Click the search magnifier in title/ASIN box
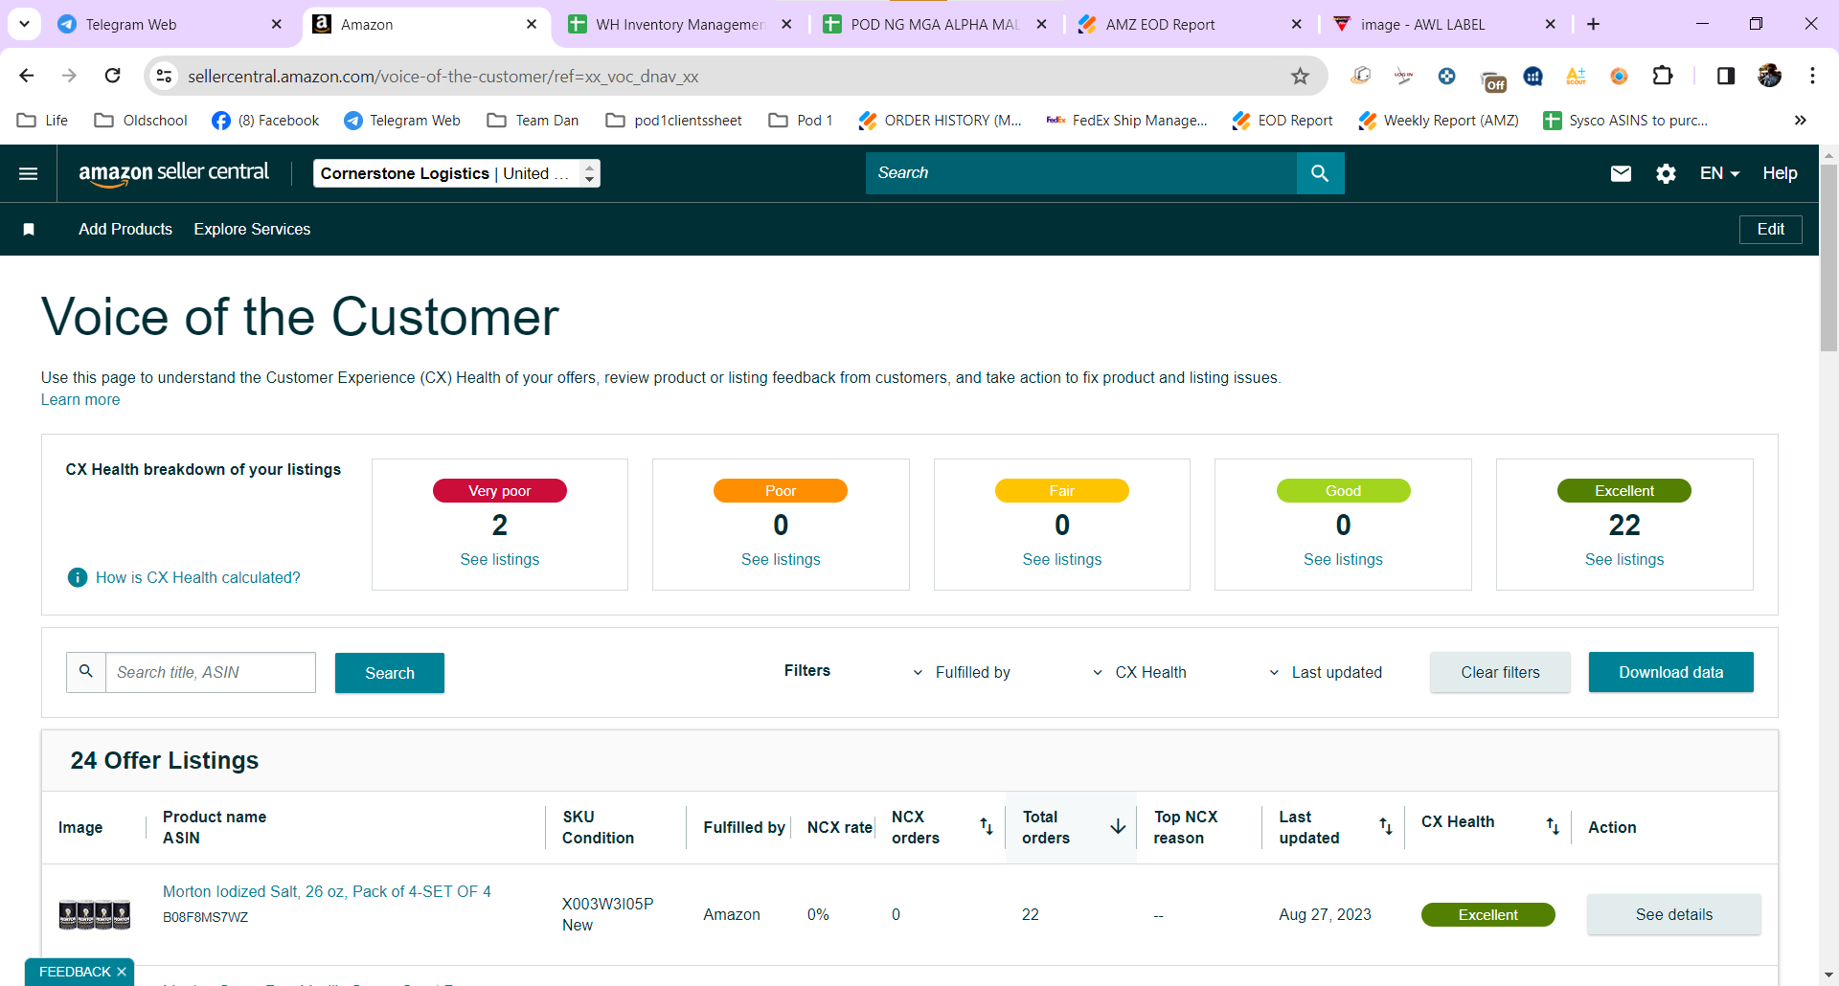Viewport: 1839px width, 986px height. tap(86, 672)
